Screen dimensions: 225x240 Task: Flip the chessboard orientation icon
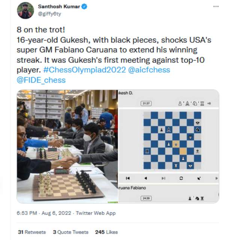tap(181, 178)
